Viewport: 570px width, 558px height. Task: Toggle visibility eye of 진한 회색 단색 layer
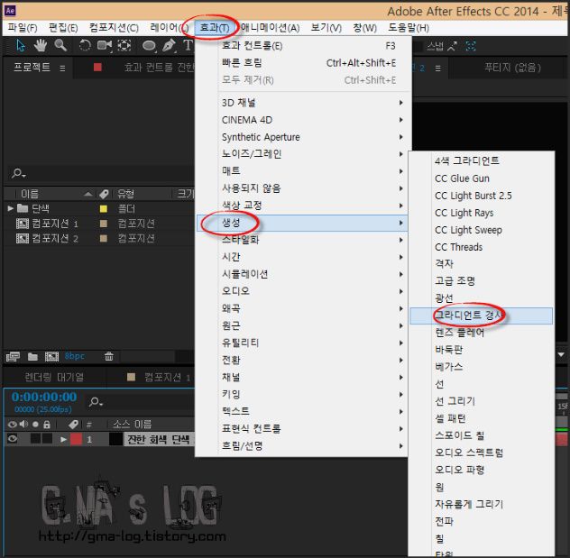(x=13, y=439)
